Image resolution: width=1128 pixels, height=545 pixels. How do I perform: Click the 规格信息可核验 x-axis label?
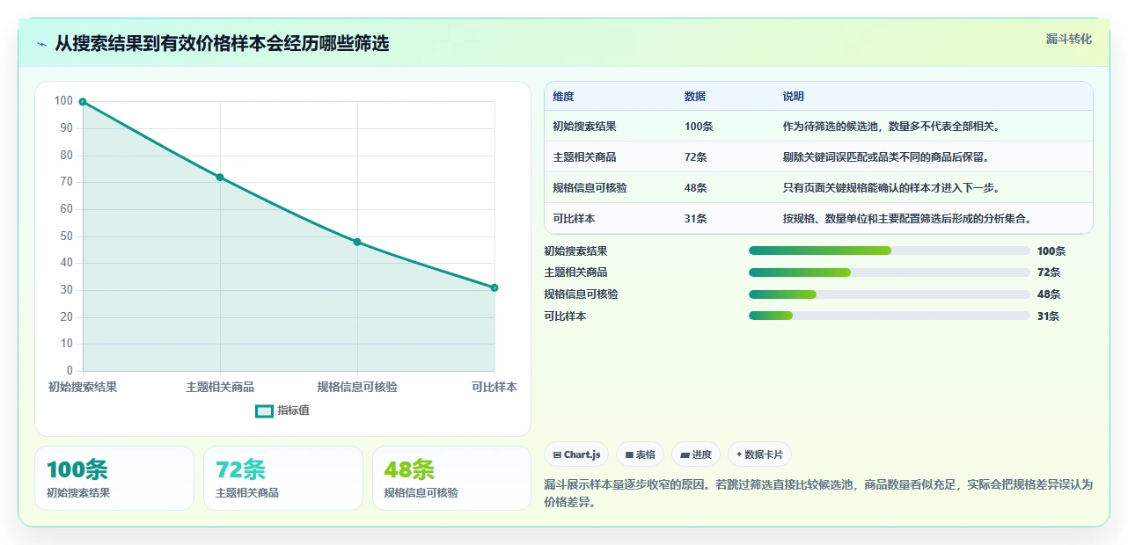pyautogui.click(x=357, y=387)
